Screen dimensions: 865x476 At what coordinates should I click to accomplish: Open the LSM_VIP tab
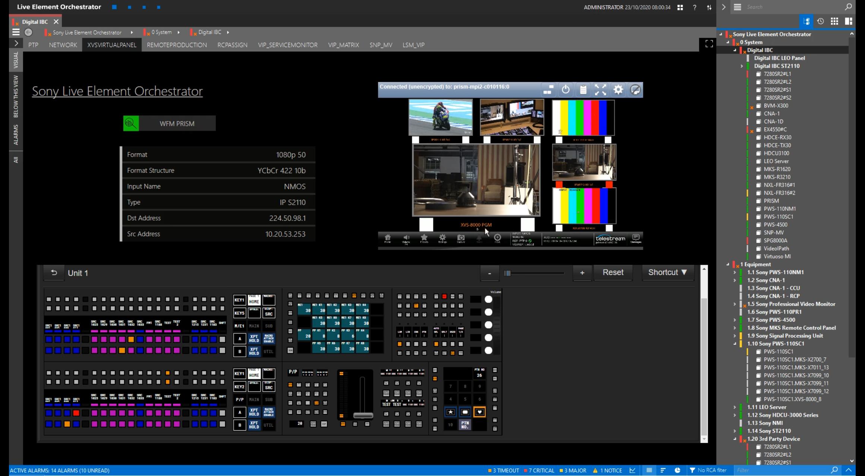(413, 45)
